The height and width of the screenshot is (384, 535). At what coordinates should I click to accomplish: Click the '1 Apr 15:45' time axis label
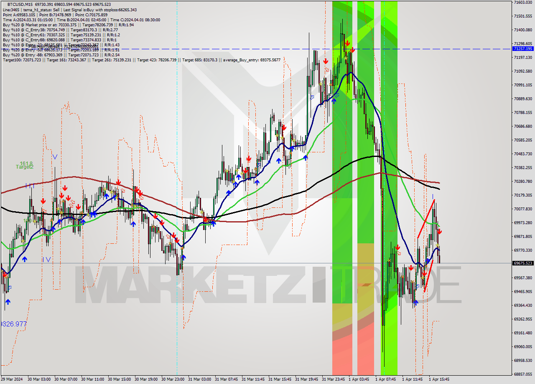pos(439,379)
